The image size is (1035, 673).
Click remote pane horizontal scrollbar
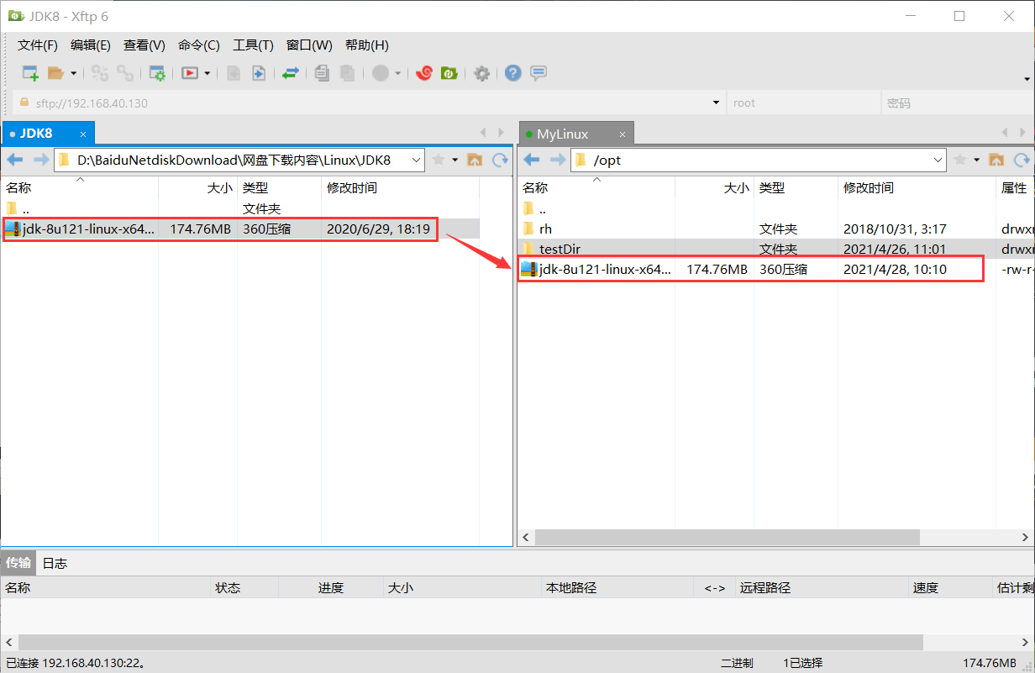pyautogui.click(x=728, y=537)
